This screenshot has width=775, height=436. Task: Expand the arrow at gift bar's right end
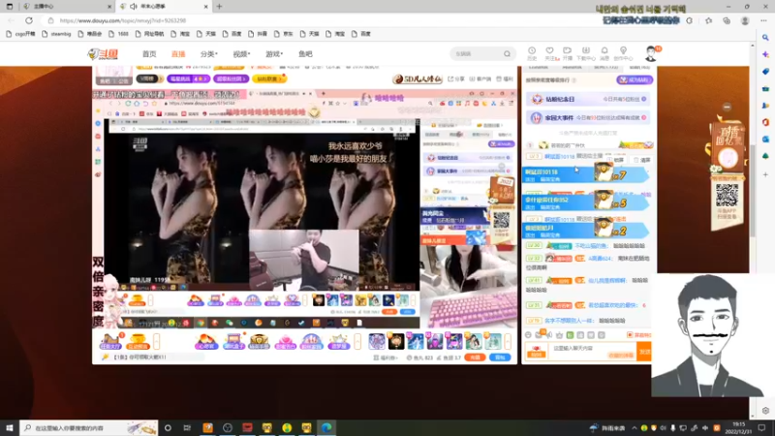(508, 341)
